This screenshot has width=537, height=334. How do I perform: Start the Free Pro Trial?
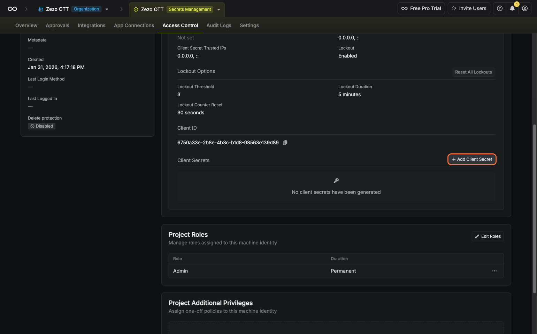[421, 9]
